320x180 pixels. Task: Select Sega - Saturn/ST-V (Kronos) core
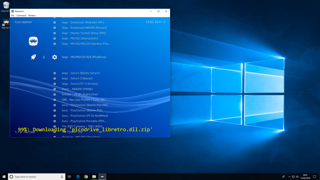[80, 84]
